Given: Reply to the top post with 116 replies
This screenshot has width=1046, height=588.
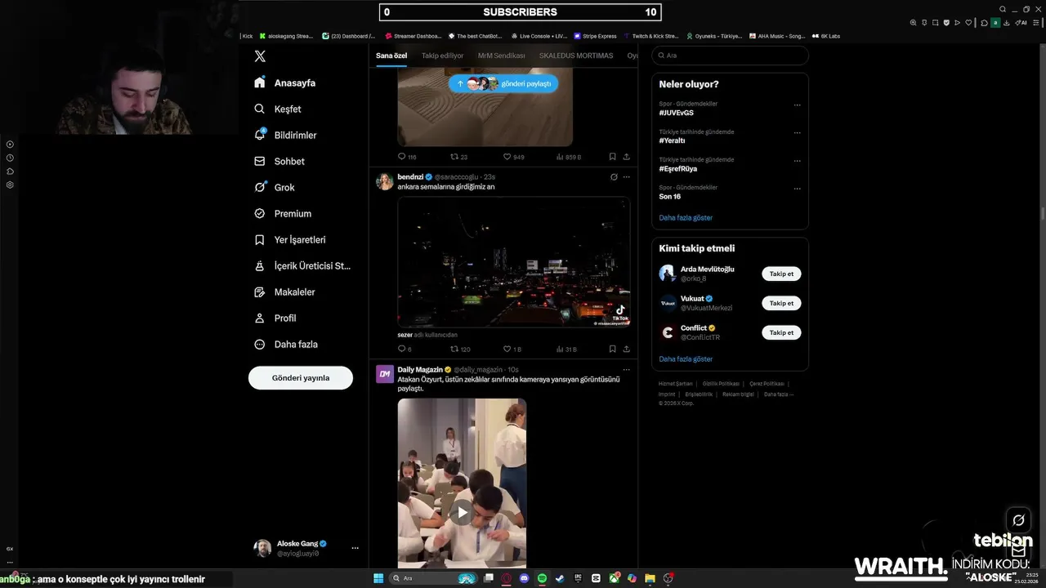Looking at the screenshot, I should tap(407, 157).
